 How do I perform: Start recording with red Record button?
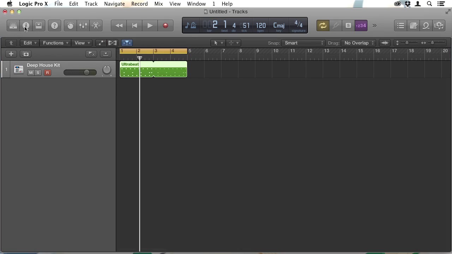pos(165,26)
